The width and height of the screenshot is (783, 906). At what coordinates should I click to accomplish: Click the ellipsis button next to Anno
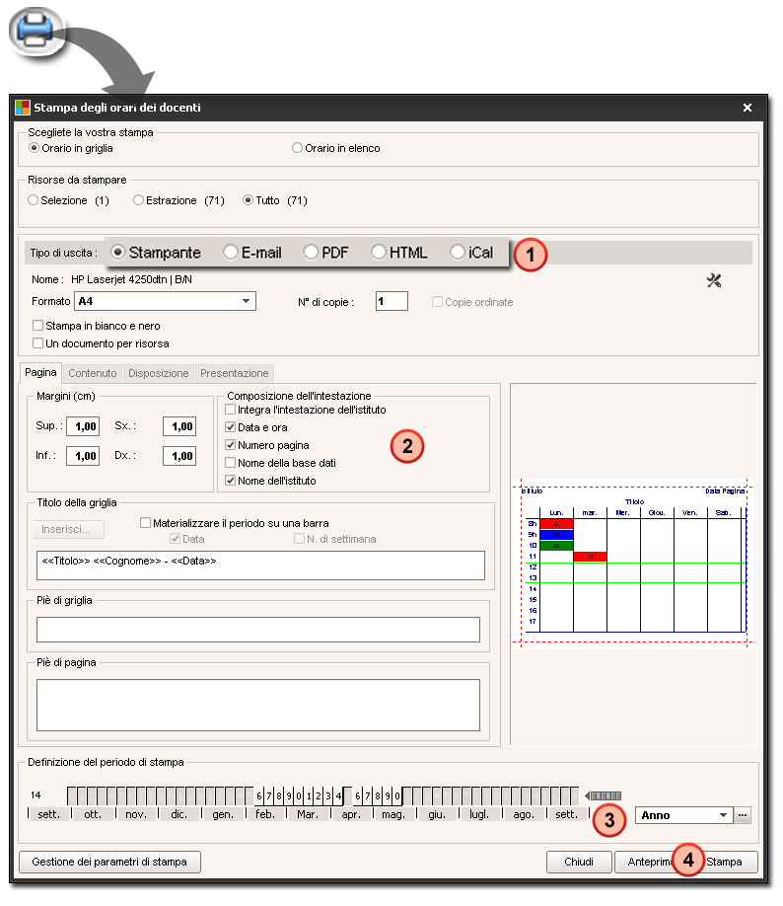[743, 816]
